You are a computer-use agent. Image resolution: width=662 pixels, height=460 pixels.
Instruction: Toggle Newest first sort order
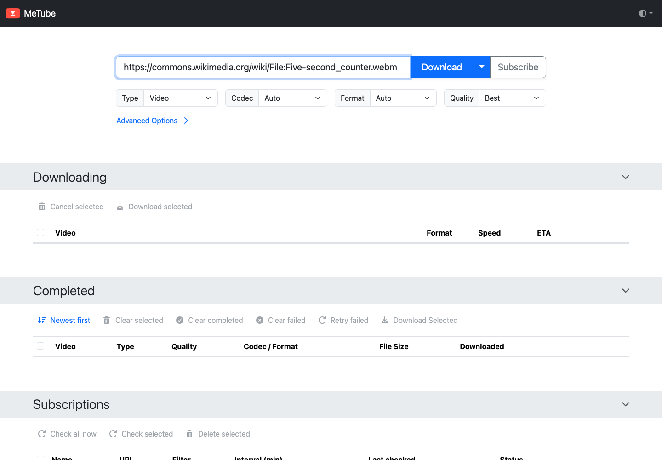pos(64,320)
